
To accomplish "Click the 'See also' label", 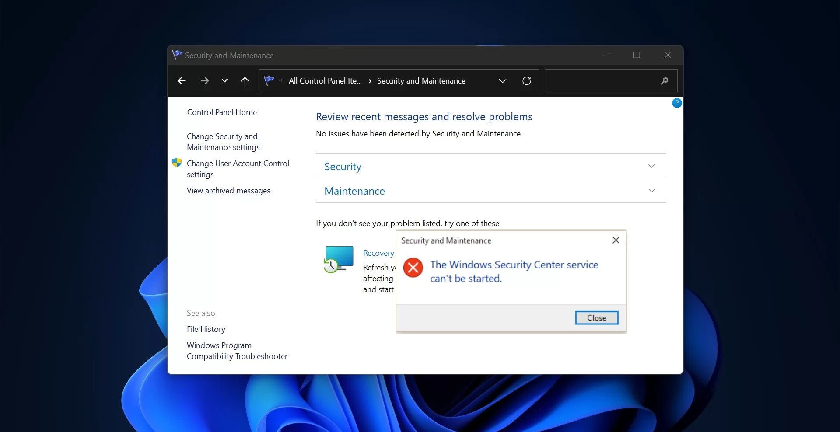I will (x=201, y=313).
